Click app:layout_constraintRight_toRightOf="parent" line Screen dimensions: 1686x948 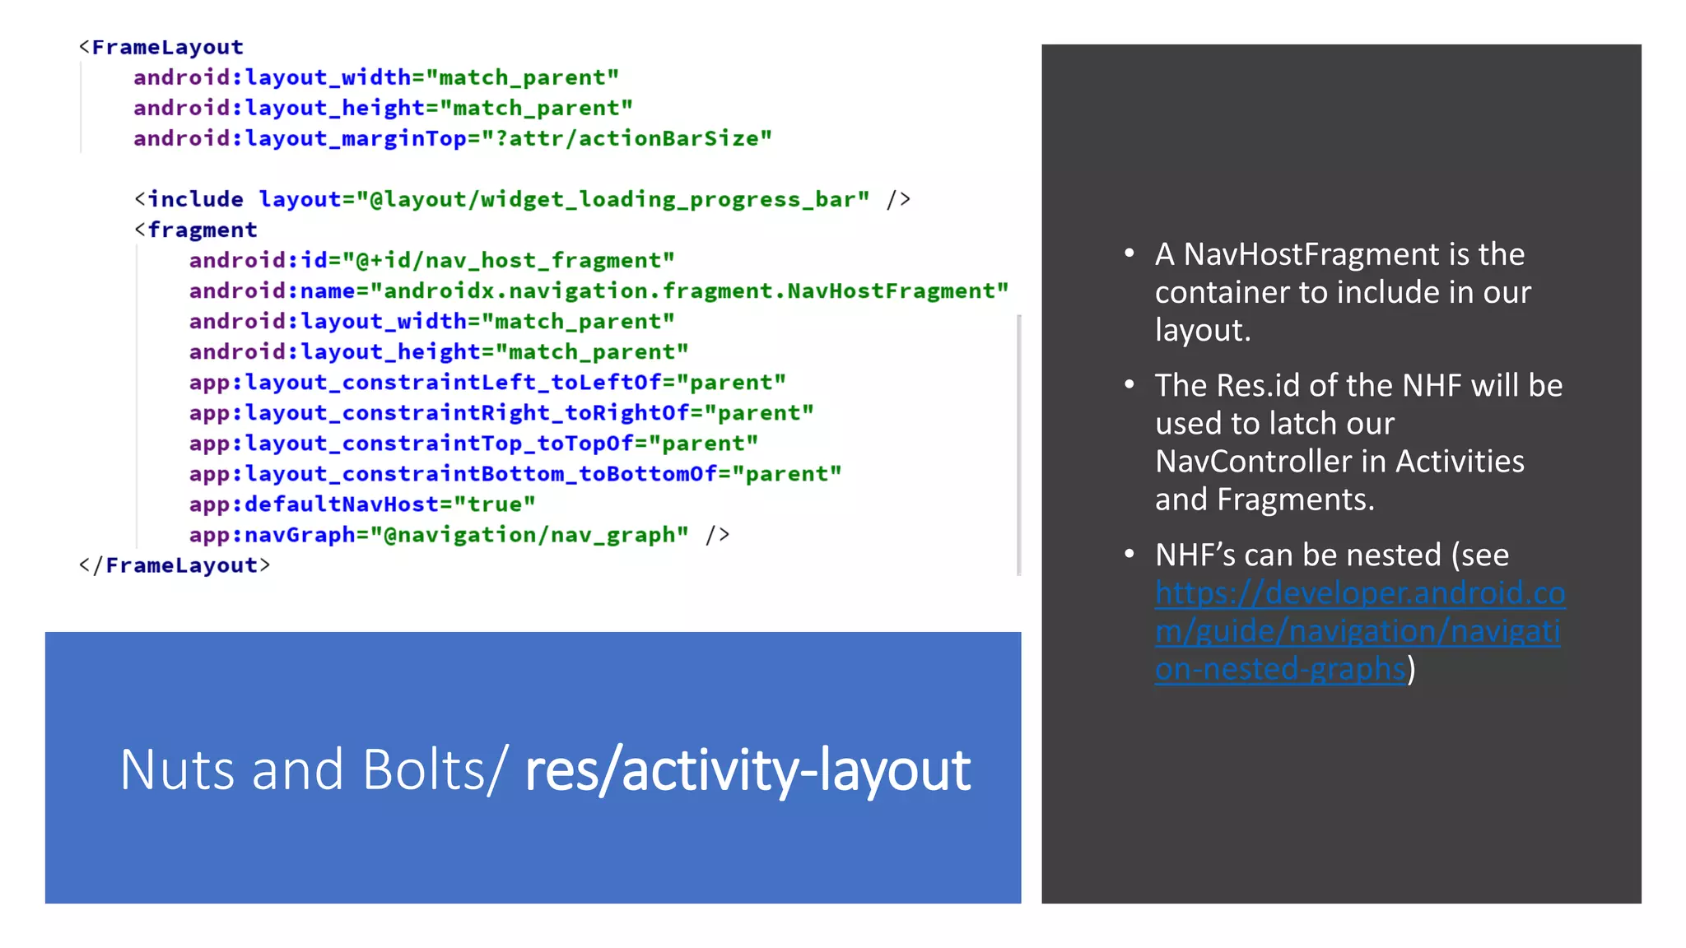[x=501, y=412]
